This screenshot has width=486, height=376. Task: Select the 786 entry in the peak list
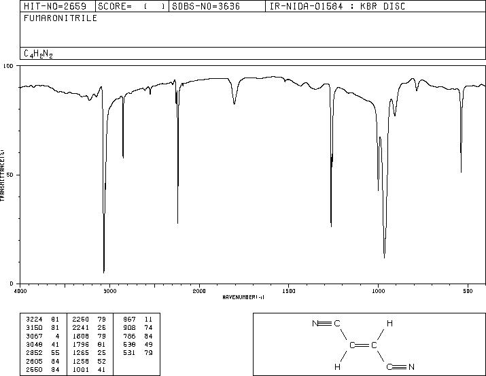129,336
